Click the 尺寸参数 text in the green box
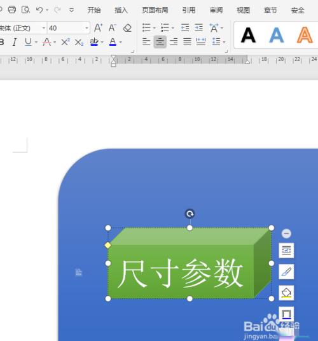 (181, 274)
